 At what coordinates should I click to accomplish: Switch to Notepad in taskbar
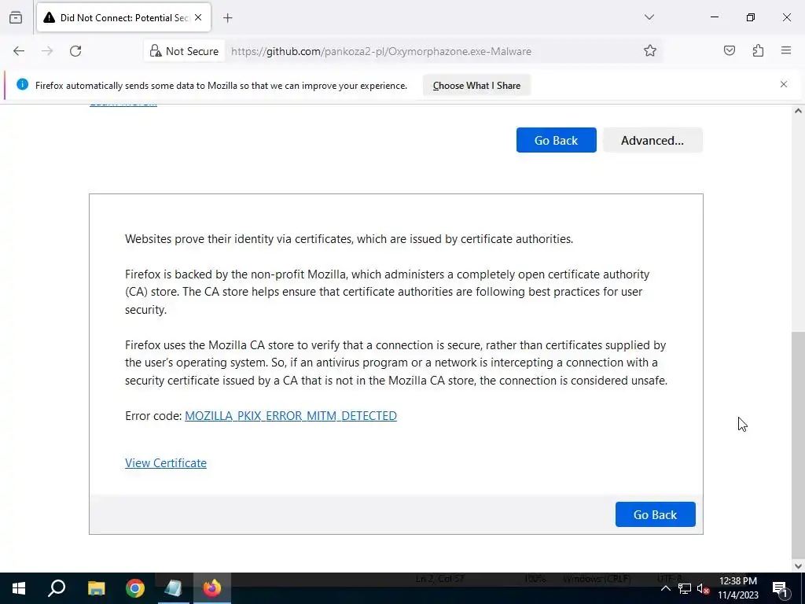click(x=174, y=588)
